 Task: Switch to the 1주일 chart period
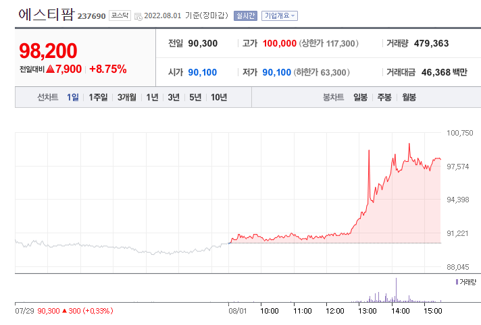(98, 97)
